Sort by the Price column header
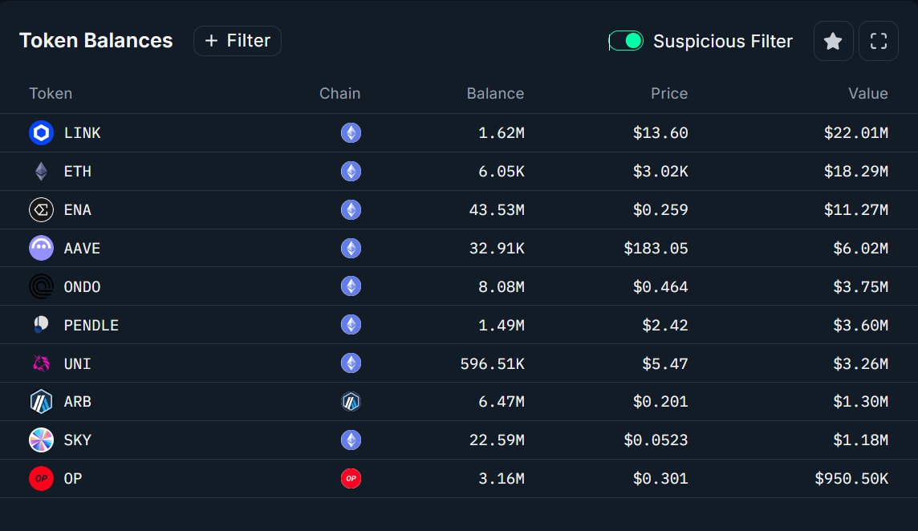The height and width of the screenshot is (531, 918). click(668, 94)
